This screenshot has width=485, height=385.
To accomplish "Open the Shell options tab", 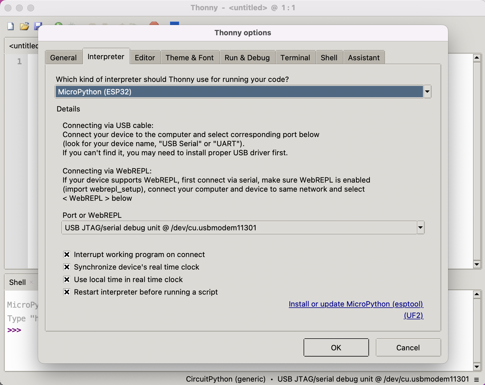I will [x=329, y=58].
